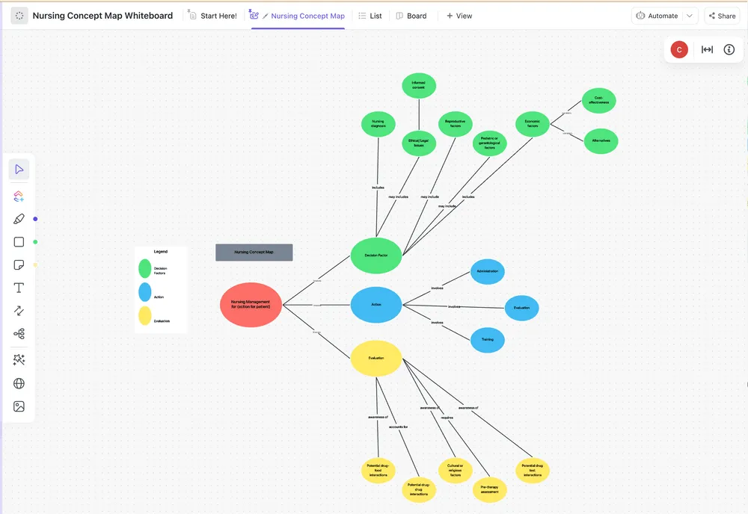Open the insert image tool
Screen dimensions: 748x514
(19, 406)
